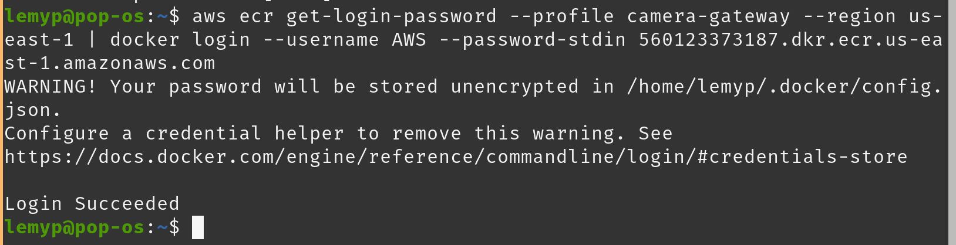
Task: Click the 'WARNING!' text in output
Action: (x=51, y=87)
